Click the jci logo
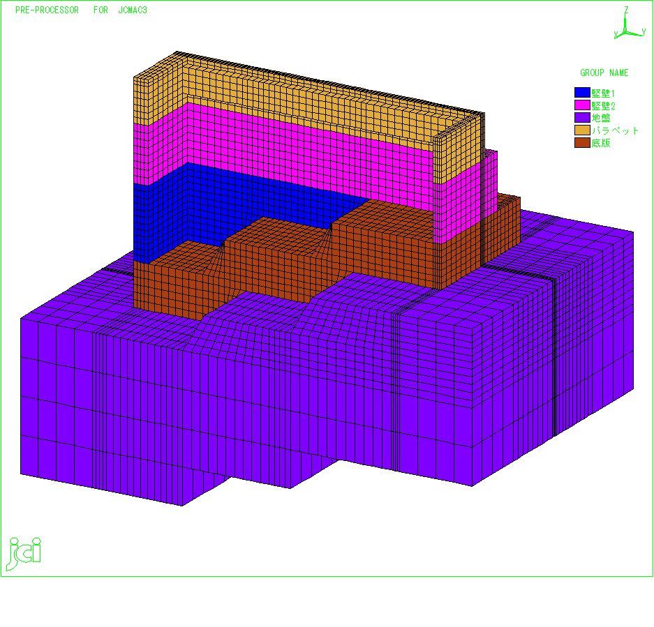 (24, 554)
